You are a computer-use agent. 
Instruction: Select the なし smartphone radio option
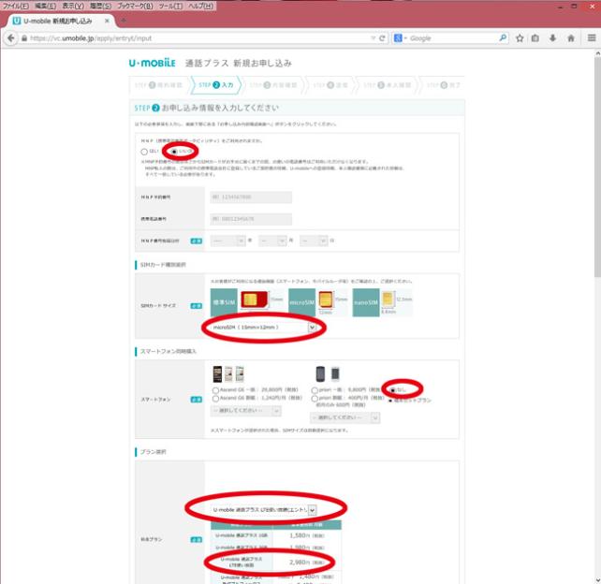[x=392, y=390]
